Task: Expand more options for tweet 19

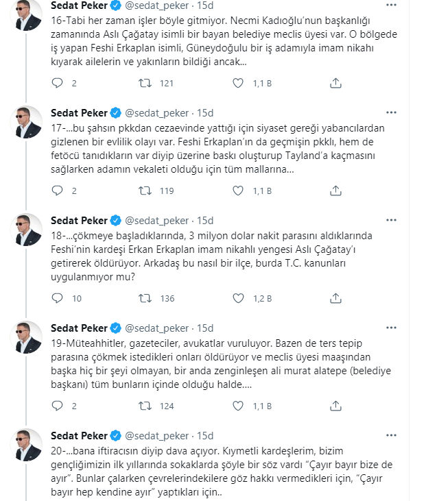Action: click(391, 328)
